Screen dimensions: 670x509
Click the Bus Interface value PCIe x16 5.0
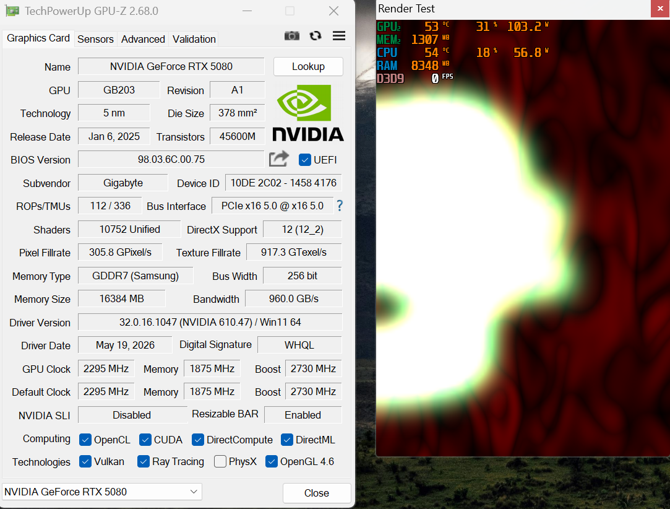(272, 206)
